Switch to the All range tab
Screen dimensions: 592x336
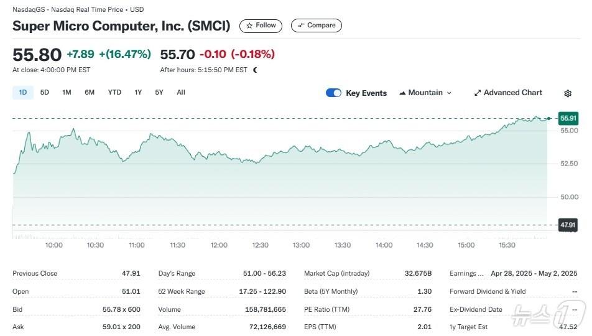pyautogui.click(x=181, y=93)
